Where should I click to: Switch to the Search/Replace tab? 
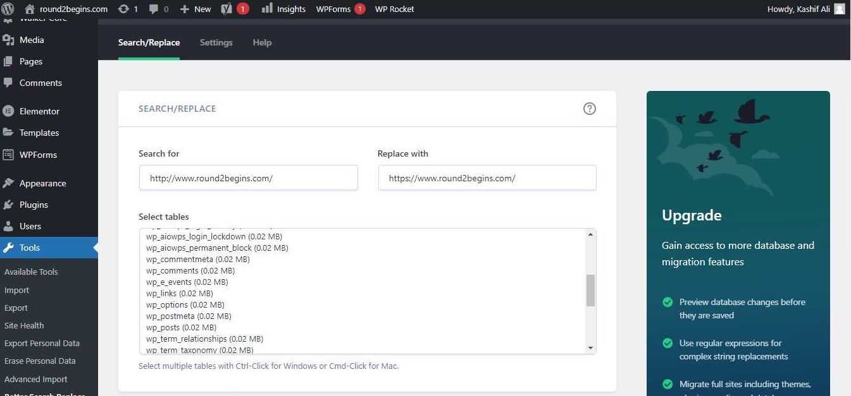[149, 42]
